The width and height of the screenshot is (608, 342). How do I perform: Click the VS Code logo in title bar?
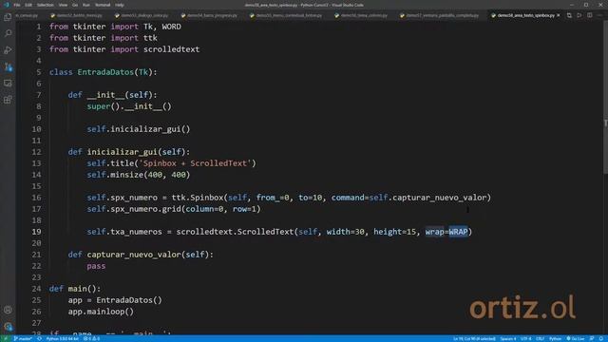point(6,5)
